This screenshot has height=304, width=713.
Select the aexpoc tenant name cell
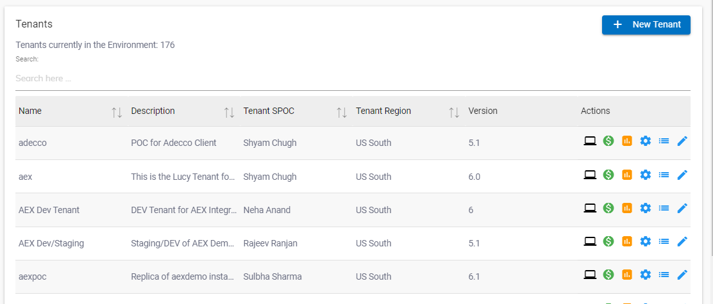[x=33, y=276]
